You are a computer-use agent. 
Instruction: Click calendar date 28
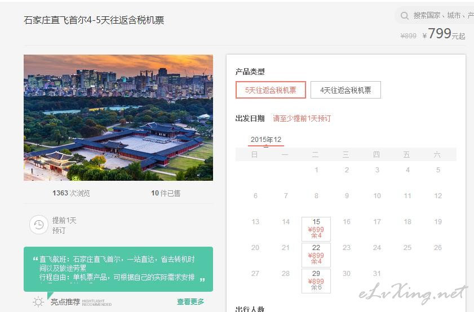click(x=286, y=274)
